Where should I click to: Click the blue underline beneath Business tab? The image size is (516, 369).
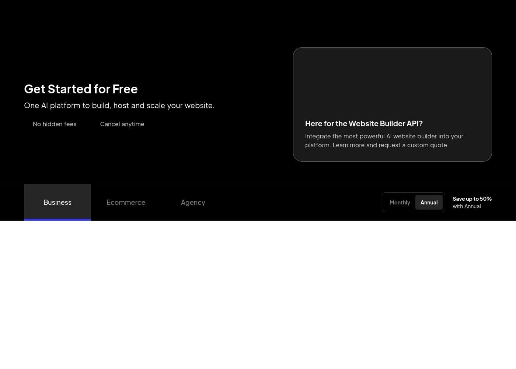(x=57, y=220)
